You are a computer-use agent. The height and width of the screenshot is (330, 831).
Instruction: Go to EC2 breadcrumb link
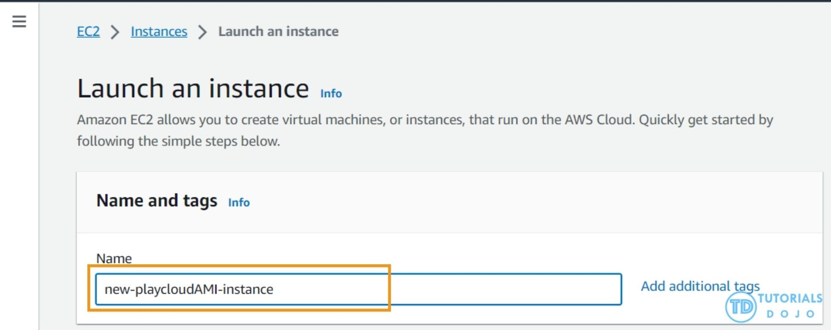click(x=88, y=31)
